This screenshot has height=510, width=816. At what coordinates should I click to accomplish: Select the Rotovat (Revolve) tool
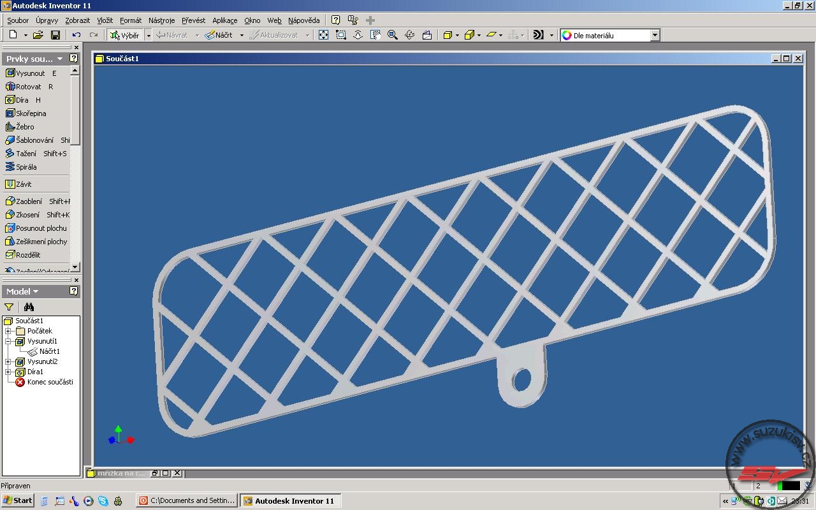(28, 87)
